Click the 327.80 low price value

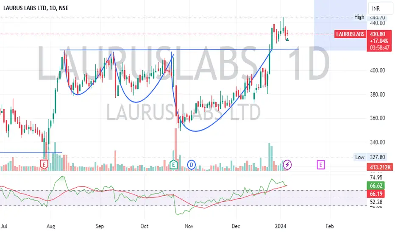pos(377,157)
